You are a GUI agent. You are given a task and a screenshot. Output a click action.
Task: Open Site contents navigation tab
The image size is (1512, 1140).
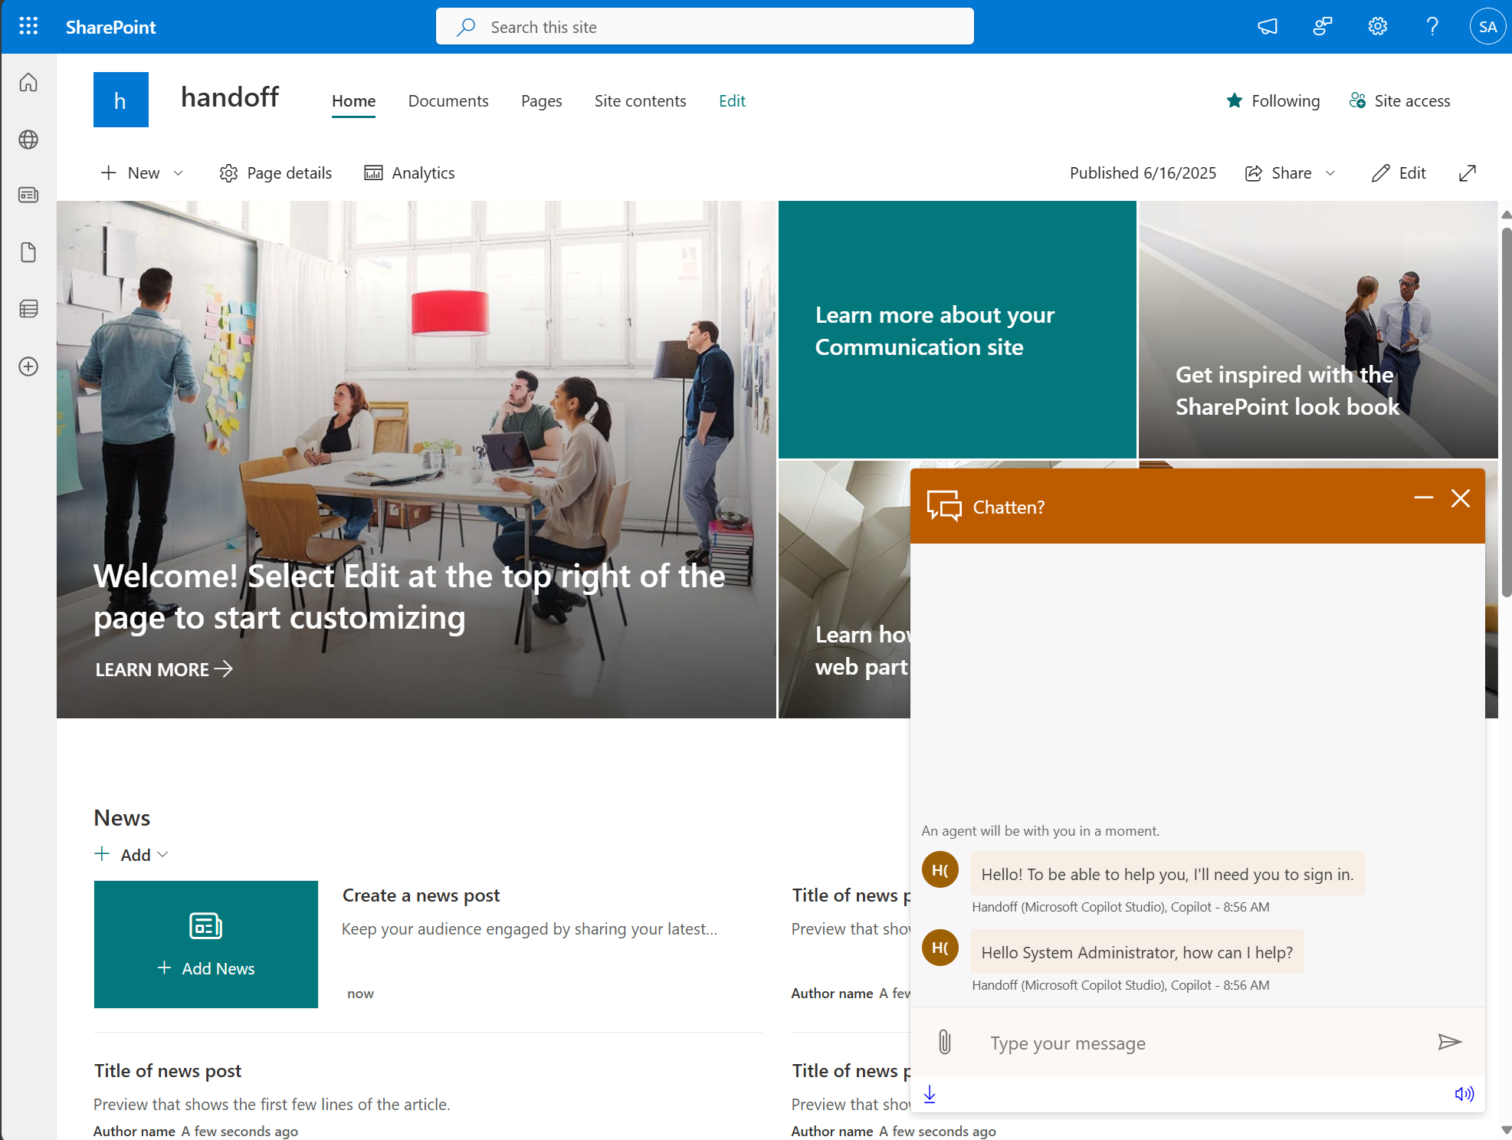pos(641,101)
